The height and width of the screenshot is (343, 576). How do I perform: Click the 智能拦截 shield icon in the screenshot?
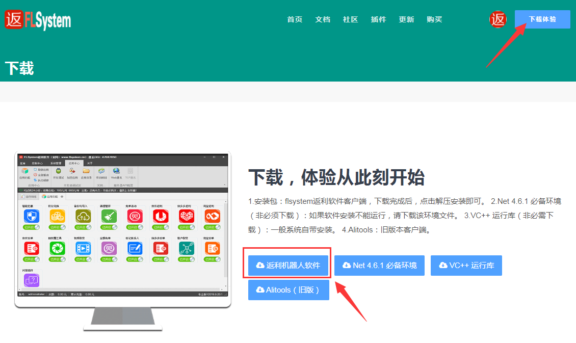[x=32, y=216]
